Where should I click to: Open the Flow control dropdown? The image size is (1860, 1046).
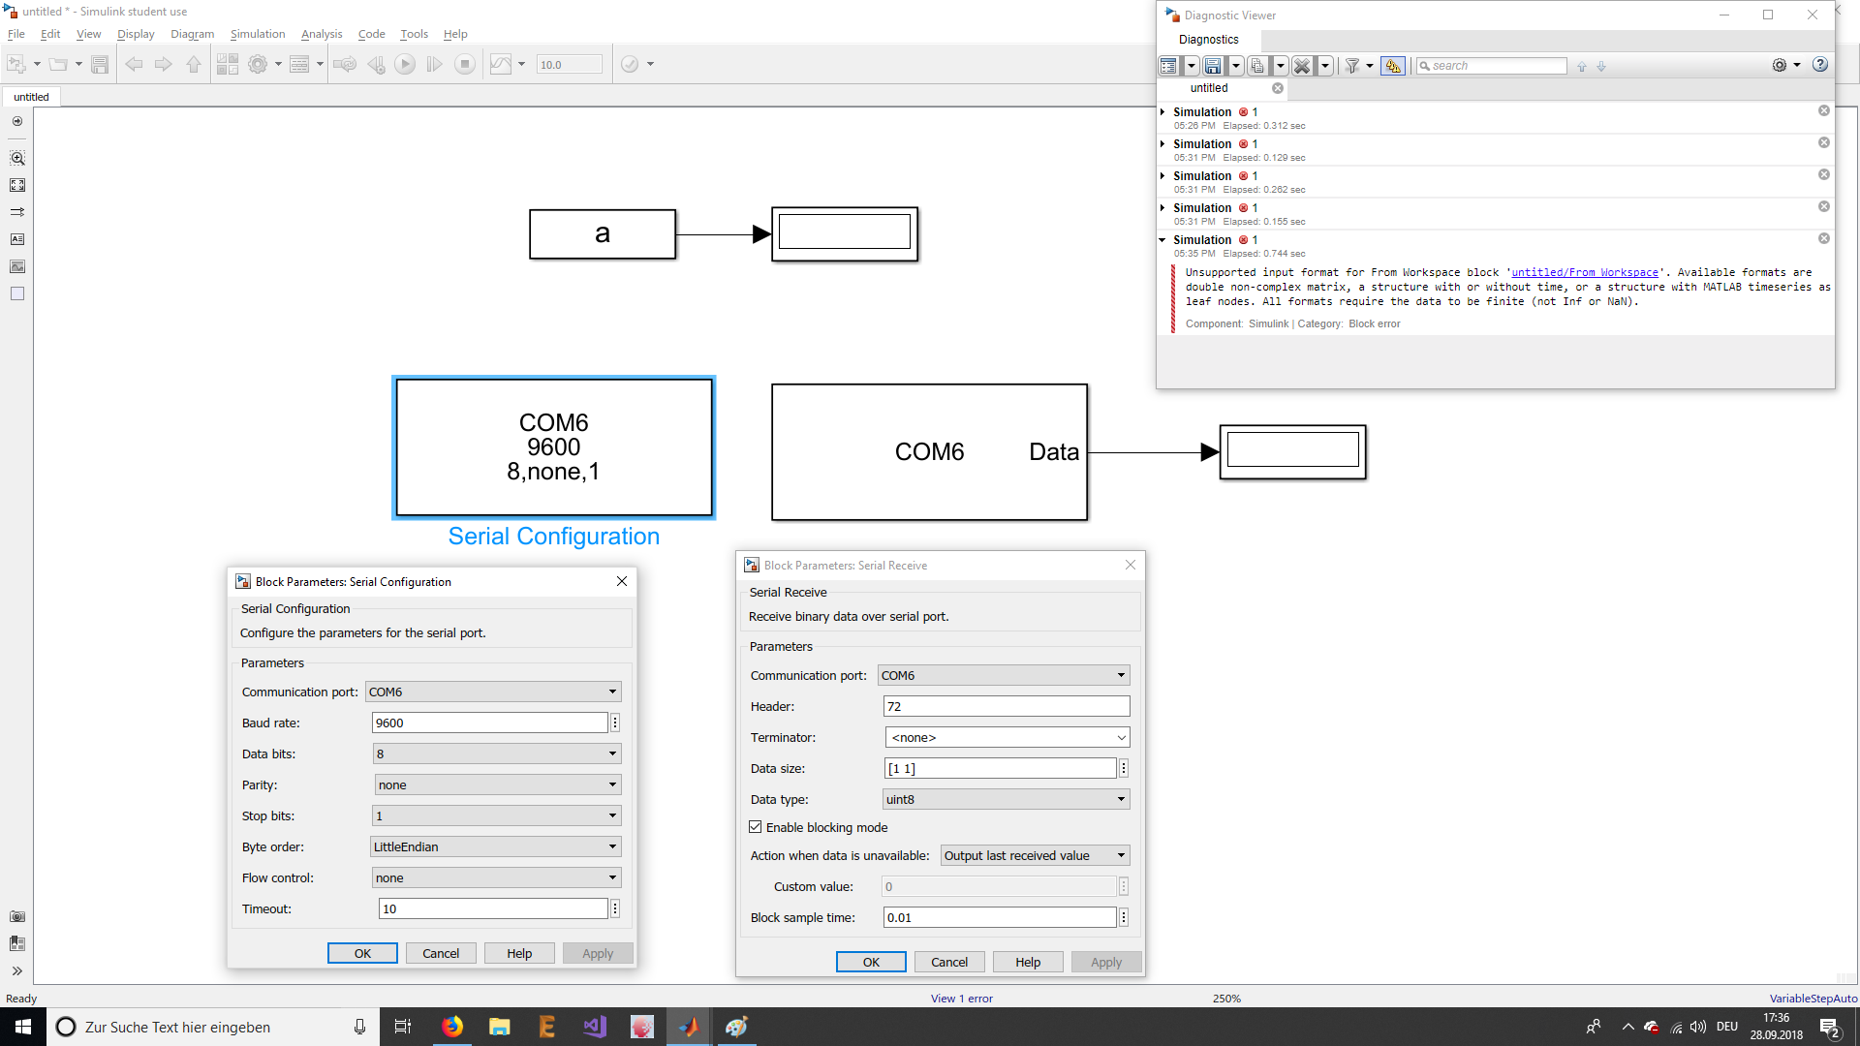[x=496, y=877]
